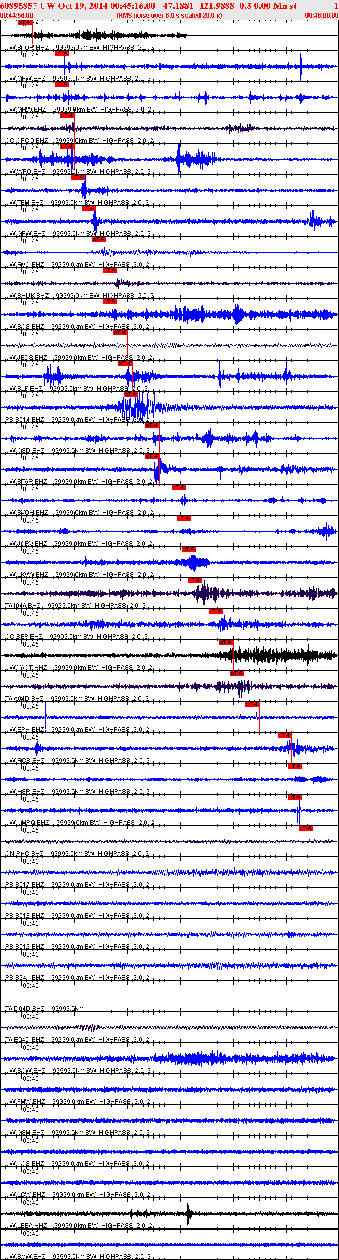Click the red pick flag on the UW.OSD EHZ trace
The width and height of the screenshot is (339, 1260).
click(x=152, y=425)
